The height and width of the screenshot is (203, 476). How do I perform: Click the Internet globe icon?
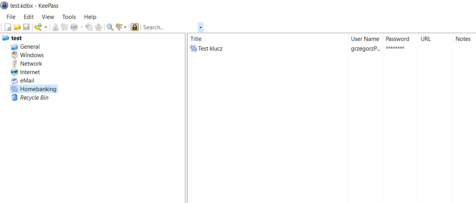pyautogui.click(x=14, y=72)
